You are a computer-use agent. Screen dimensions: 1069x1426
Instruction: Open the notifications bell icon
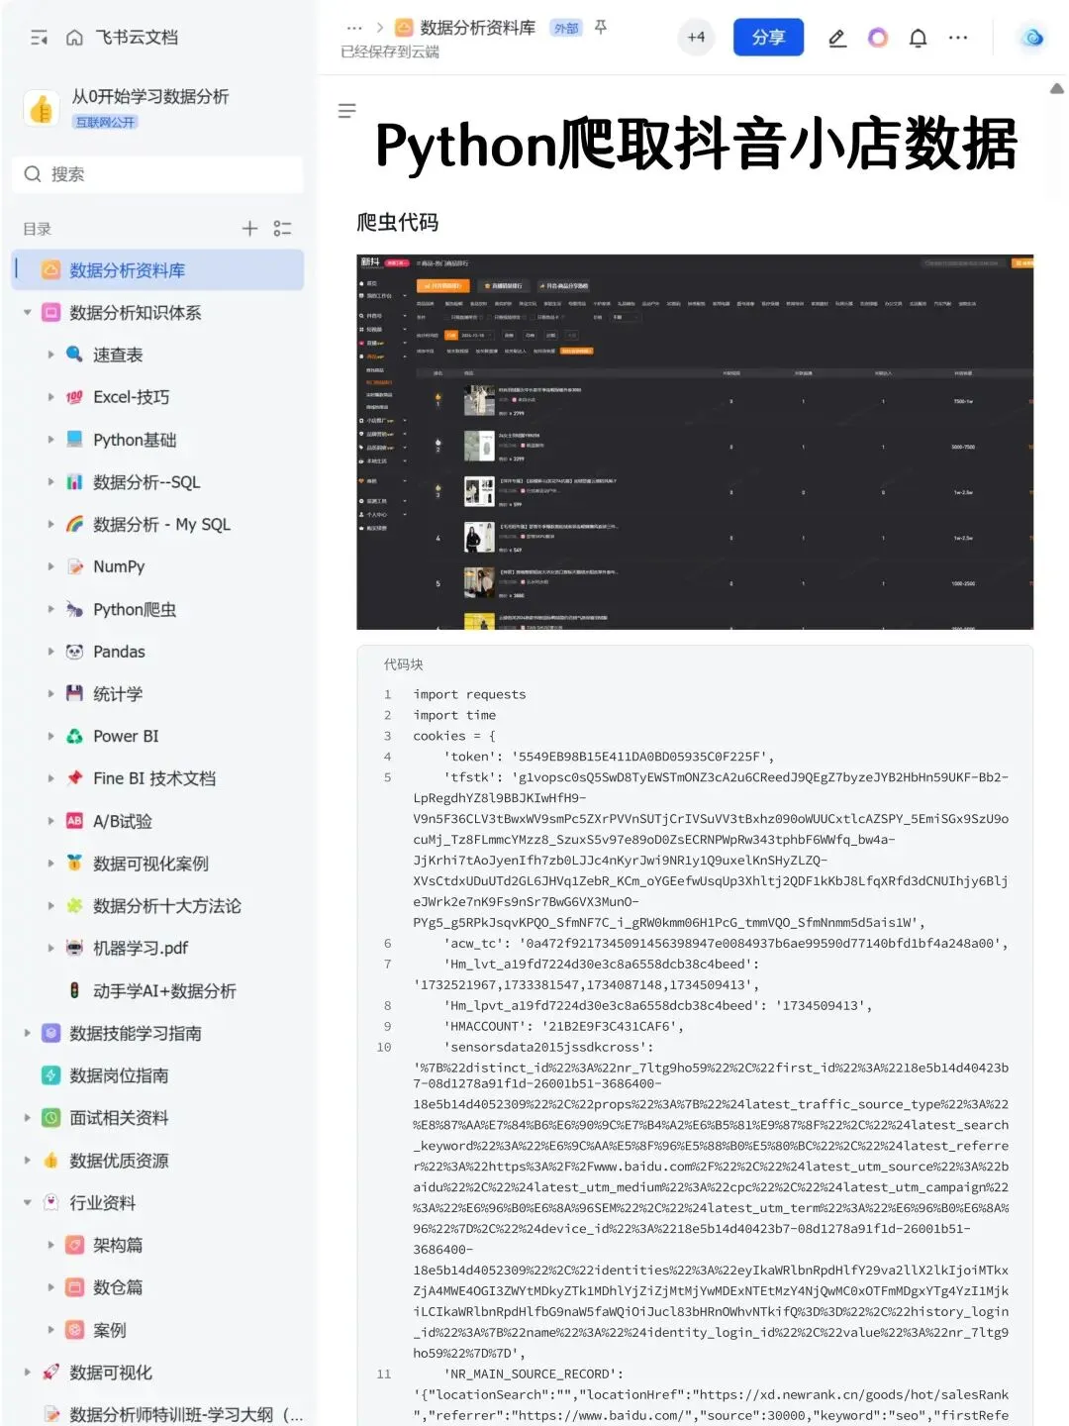[x=919, y=38]
